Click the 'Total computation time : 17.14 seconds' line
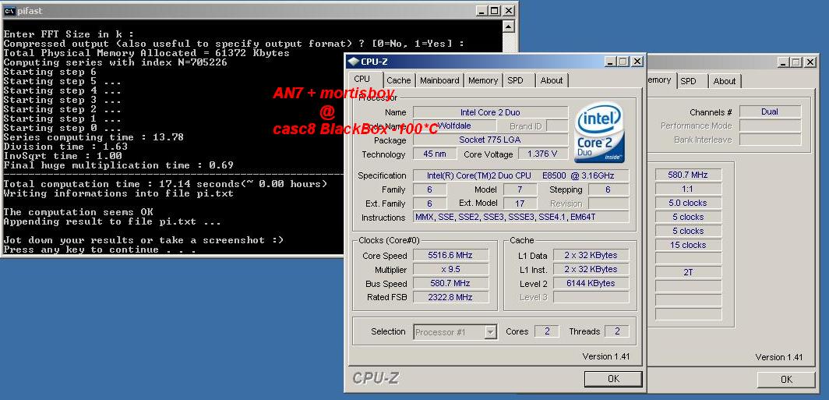Image resolution: width=829 pixels, height=400 pixels. point(165,184)
